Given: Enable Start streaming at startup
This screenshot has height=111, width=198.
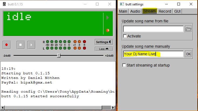Looking at the screenshot, I should (124, 65).
